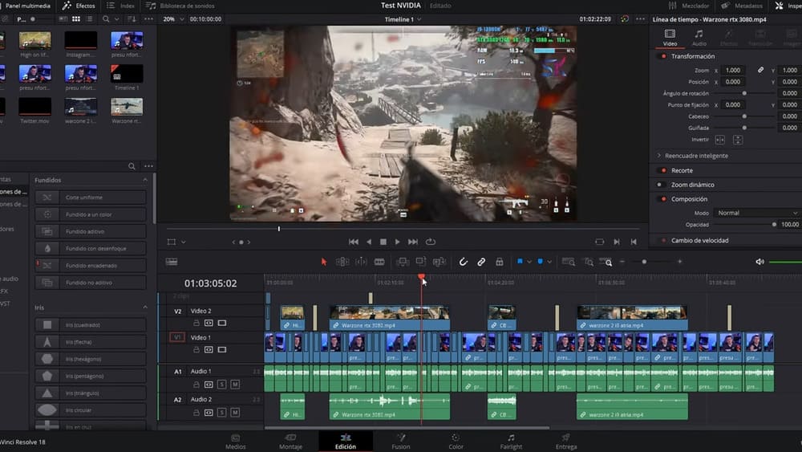
Task: Switch to the Fusion page
Action: coord(401,442)
